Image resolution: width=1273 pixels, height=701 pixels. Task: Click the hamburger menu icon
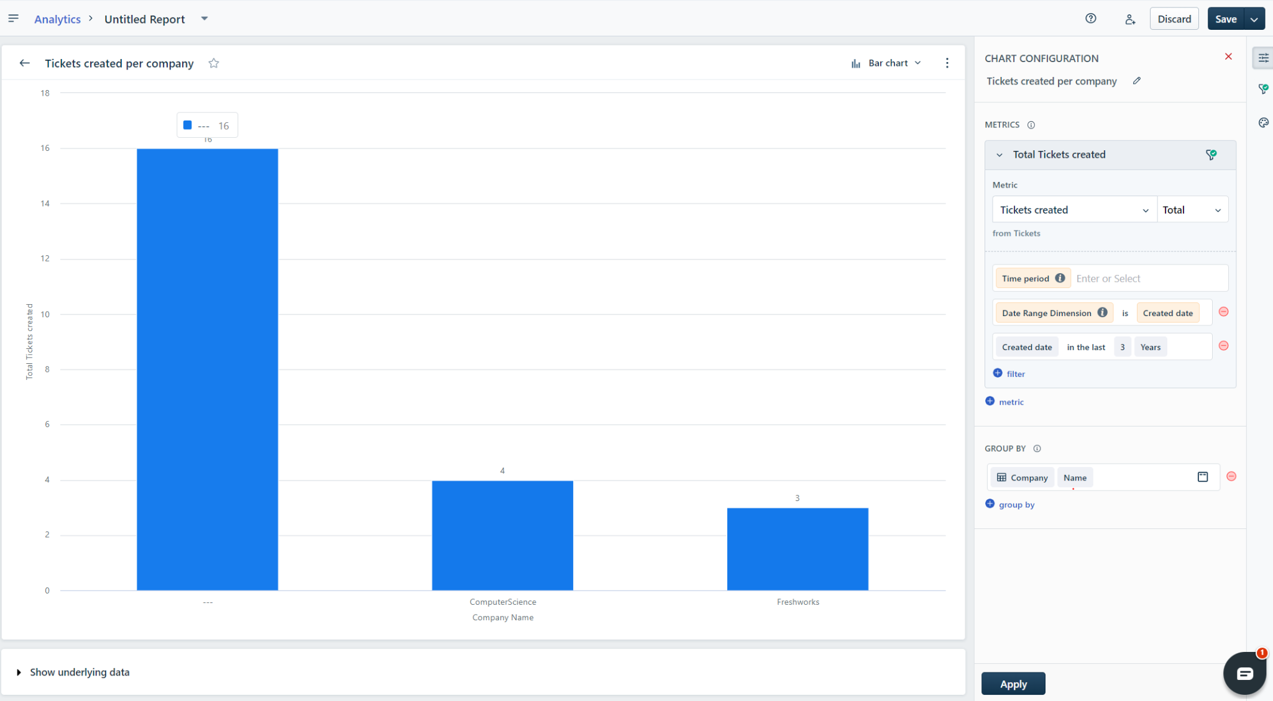(x=13, y=19)
